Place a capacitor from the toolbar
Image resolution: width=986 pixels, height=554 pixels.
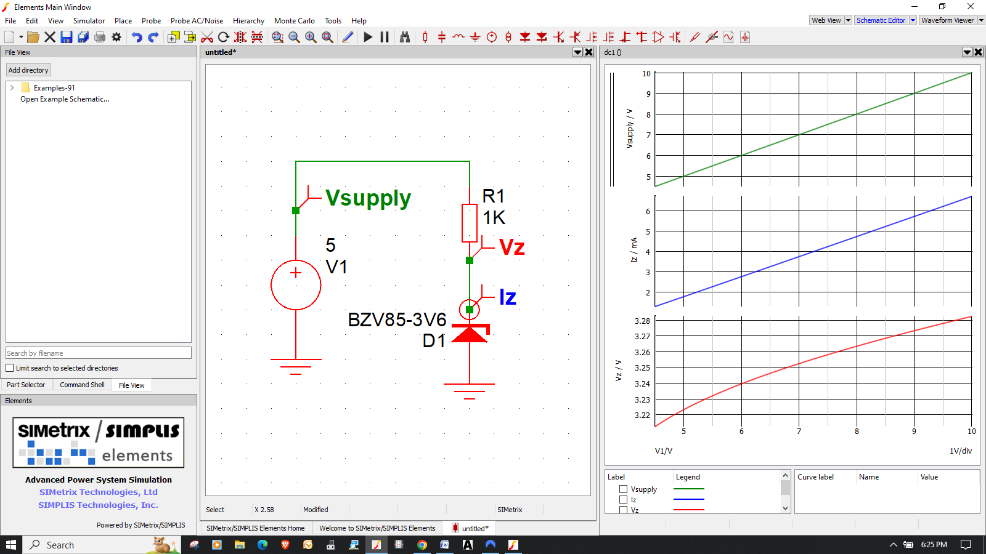click(x=442, y=37)
